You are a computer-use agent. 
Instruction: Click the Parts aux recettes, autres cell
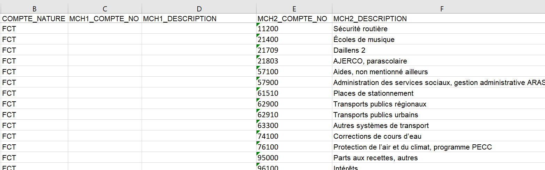click(x=439, y=158)
